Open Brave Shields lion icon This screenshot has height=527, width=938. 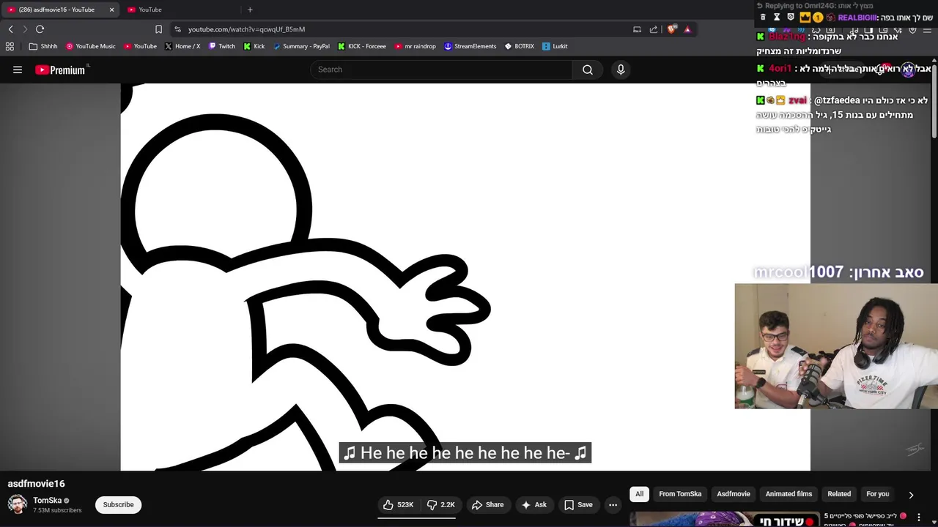671,29
